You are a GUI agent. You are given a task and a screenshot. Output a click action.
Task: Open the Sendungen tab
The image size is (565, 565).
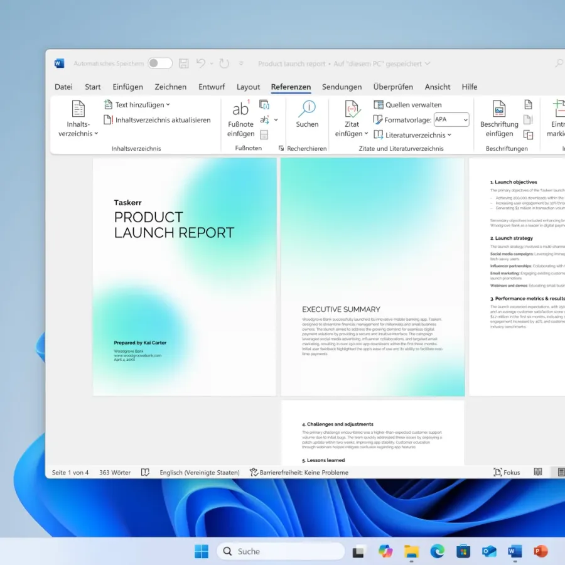click(342, 87)
